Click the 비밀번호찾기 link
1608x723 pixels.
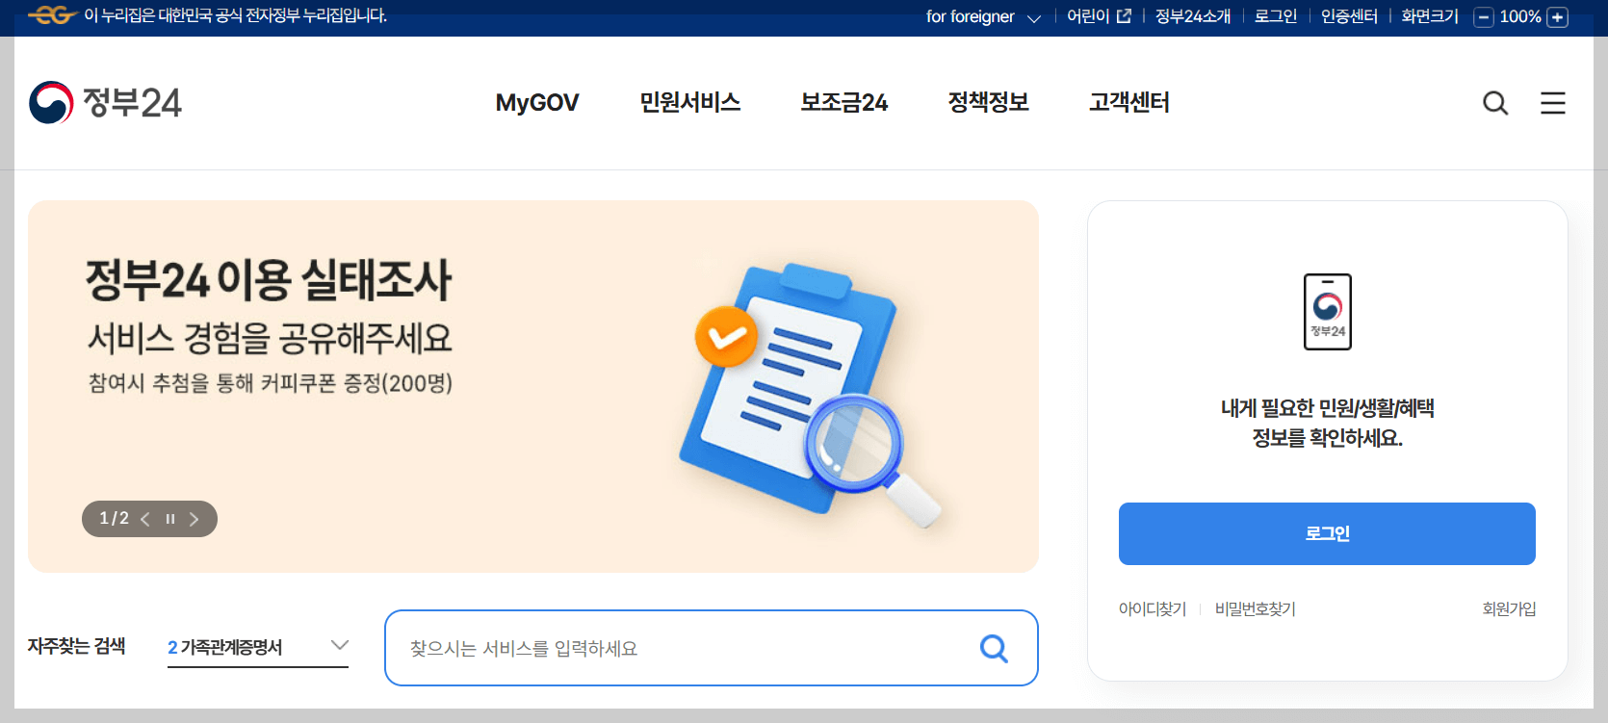1256,609
